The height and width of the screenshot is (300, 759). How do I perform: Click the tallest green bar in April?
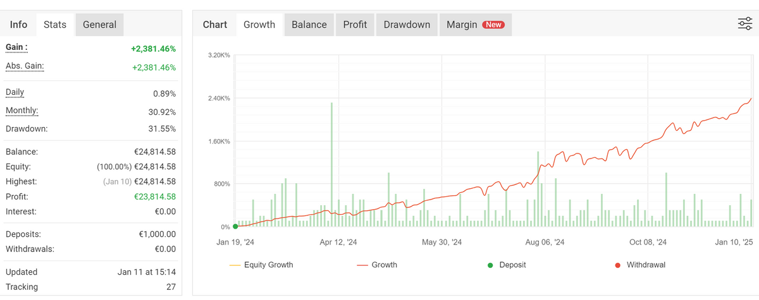click(331, 164)
